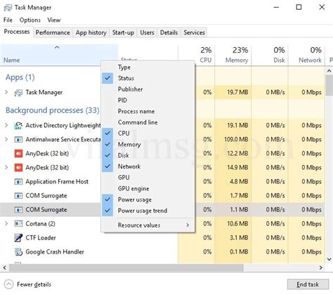Click the first AnyDesk (32 bit) icon
The width and height of the screenshot is (333, 295).
tap(18, 154)
